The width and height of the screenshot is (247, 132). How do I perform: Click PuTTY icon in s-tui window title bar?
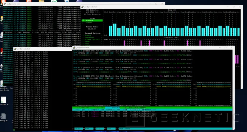83,7
